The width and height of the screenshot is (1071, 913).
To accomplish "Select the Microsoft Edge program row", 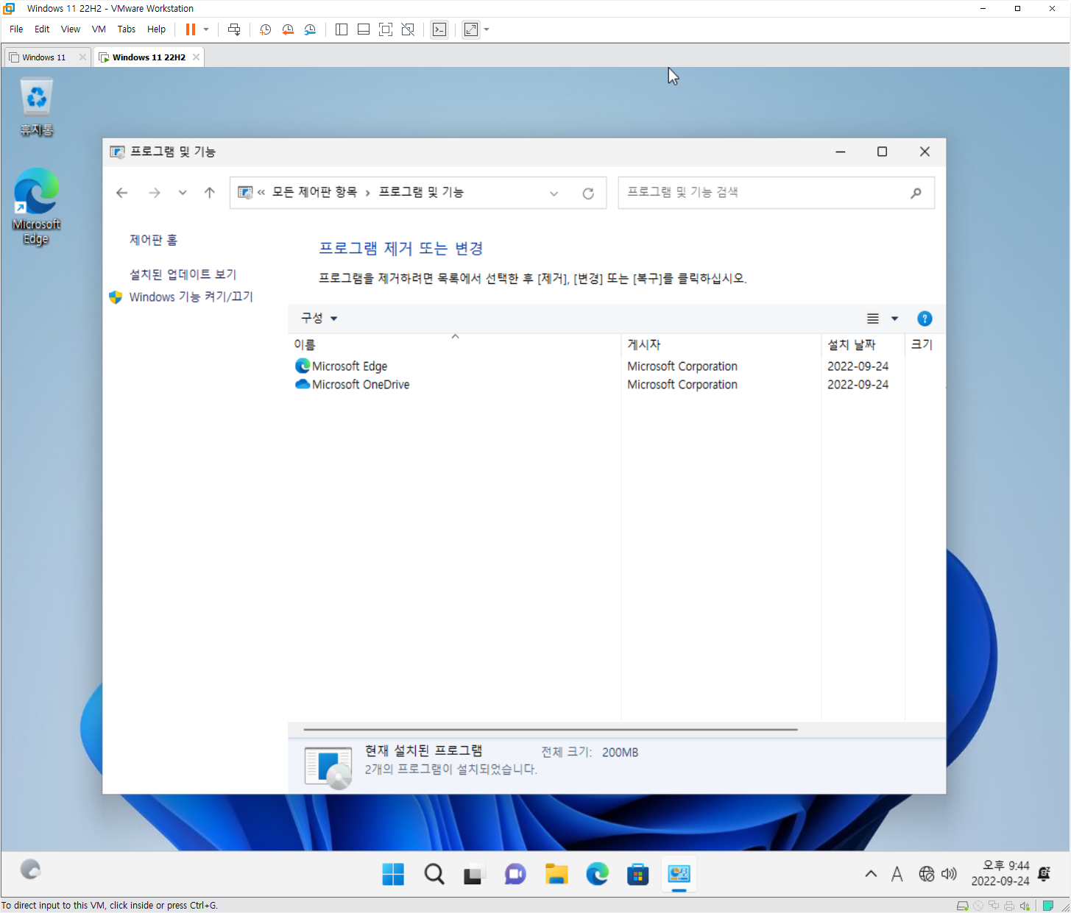I will tap(616, 366).
